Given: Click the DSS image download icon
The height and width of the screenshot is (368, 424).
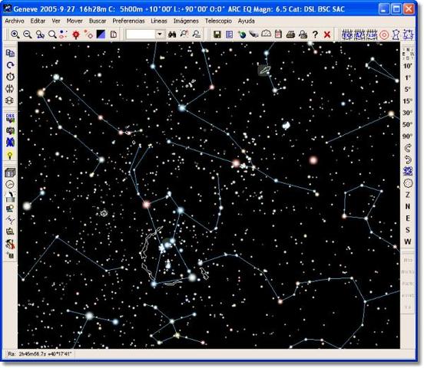Looking at the screenshot, I should coord(10,118).
